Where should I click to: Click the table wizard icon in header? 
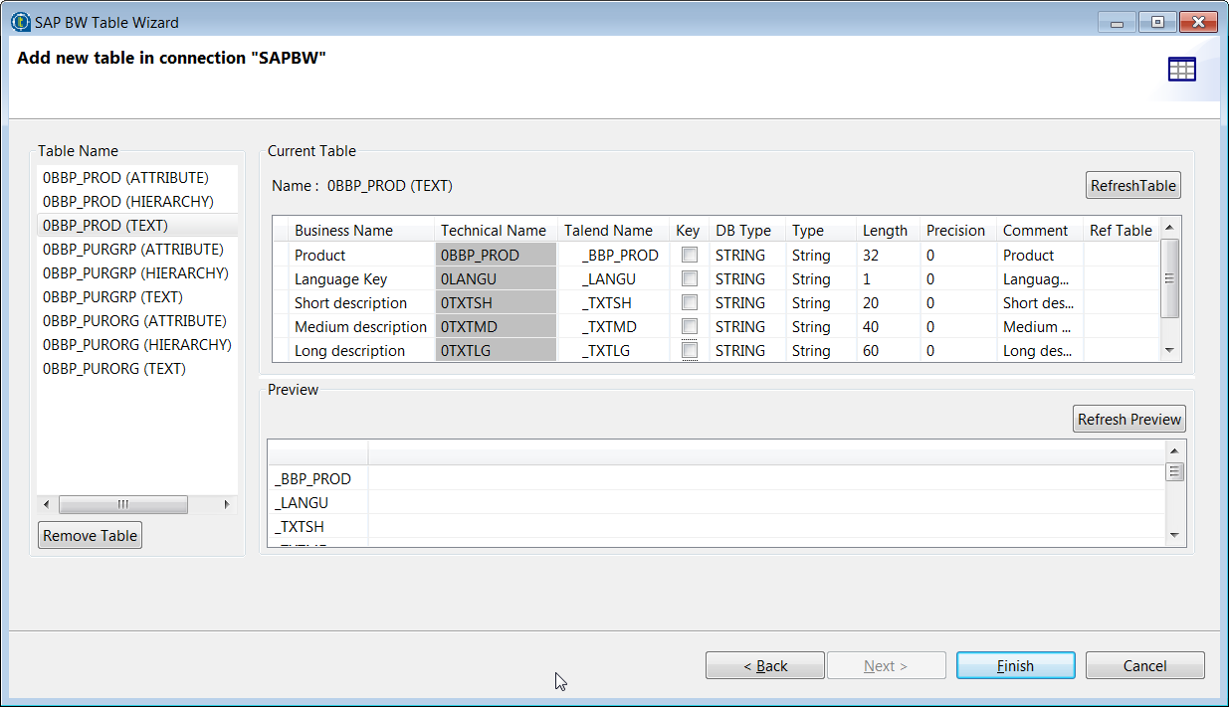[x=1181, y=70]
